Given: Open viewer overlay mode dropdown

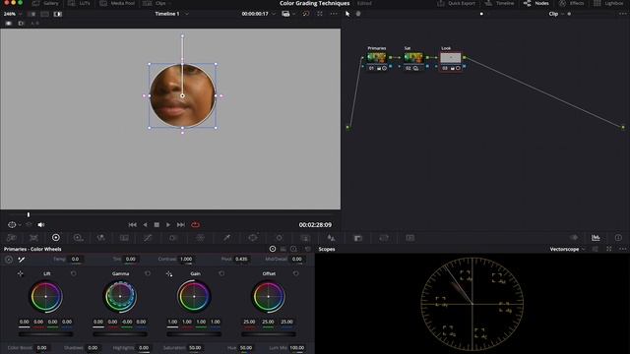Looking at the screenshot, I should (x=288, y=14).
